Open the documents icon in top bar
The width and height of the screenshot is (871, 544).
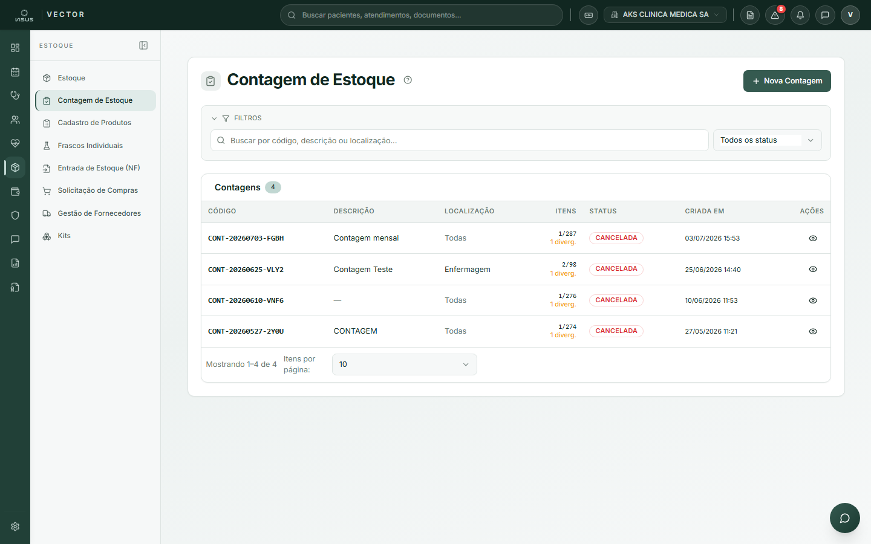pos(750,15)
